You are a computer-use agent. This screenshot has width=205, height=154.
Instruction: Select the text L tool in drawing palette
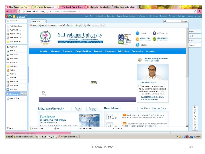coord(195,113)
